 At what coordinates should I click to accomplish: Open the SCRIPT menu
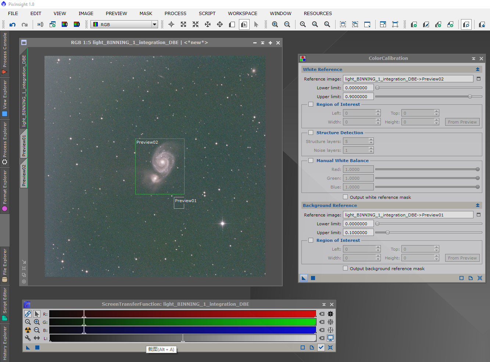pos(207,13)
